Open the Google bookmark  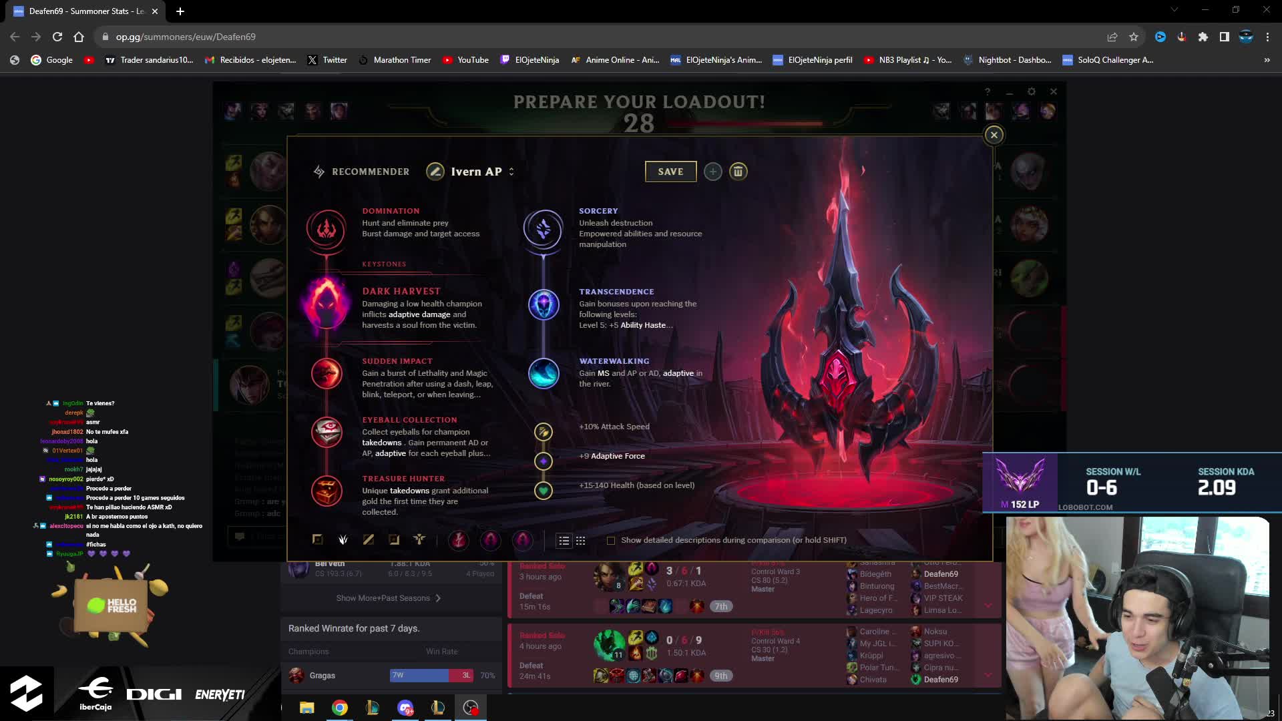51,60
